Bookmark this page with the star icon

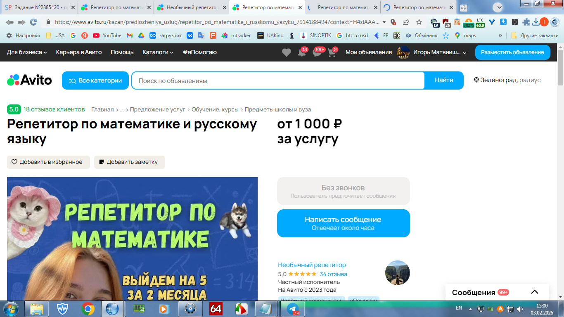419,22
